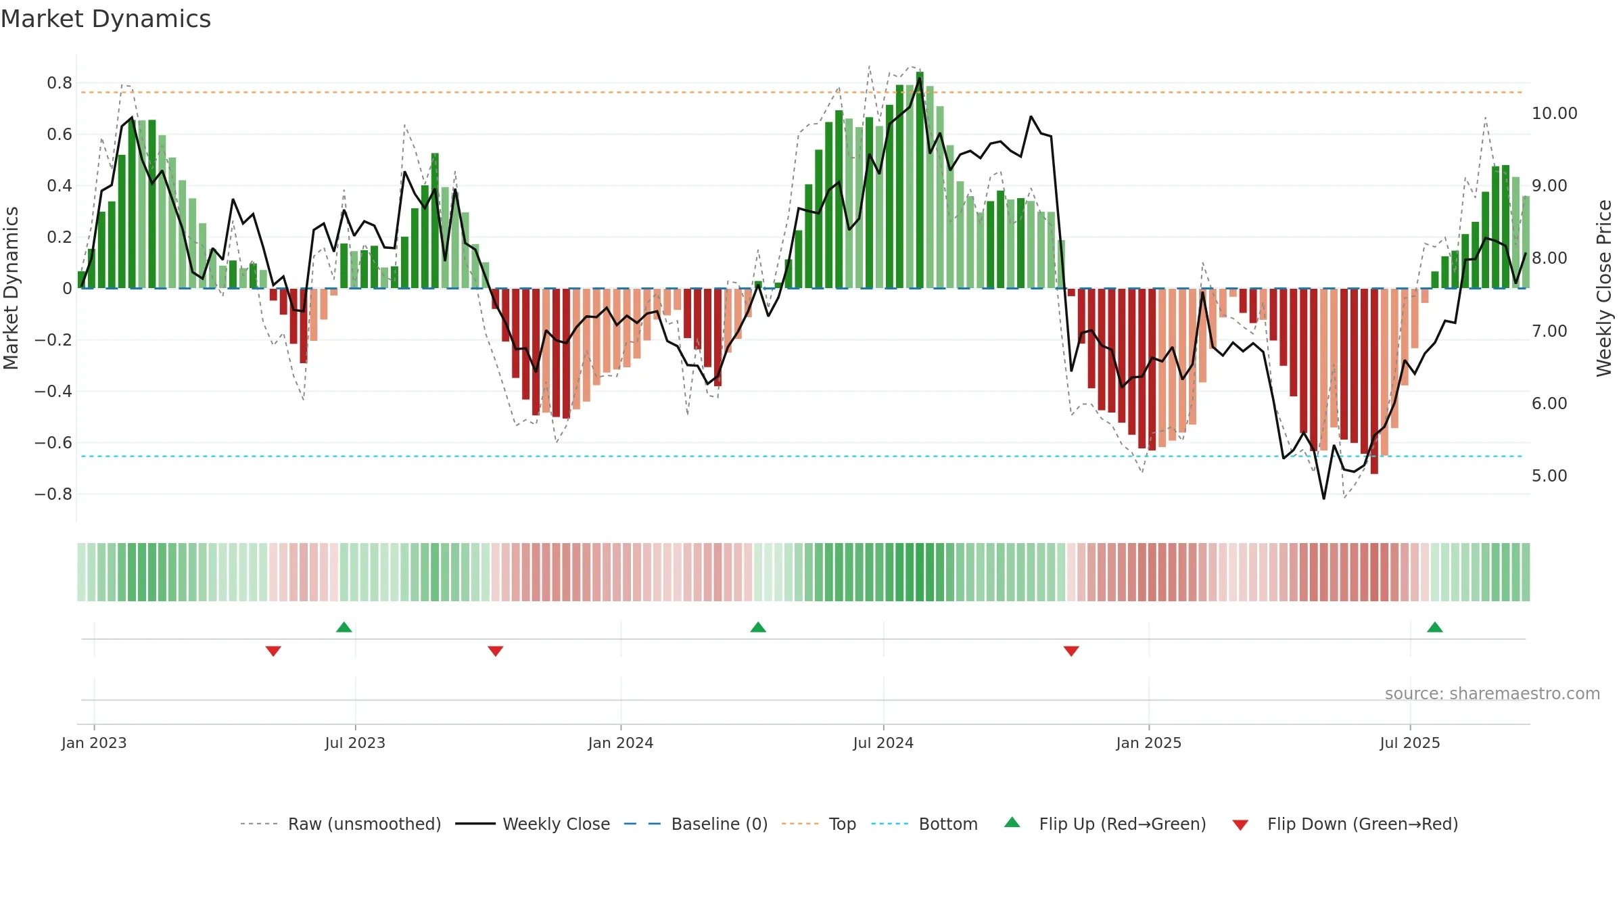The width and height of the screenshot is (1623, 913).
Task: Click the Top legend entry
Action: pyautogui.click(x=819, y=824)
